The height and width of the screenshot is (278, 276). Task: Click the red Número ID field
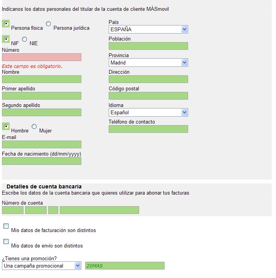[42, 57]
